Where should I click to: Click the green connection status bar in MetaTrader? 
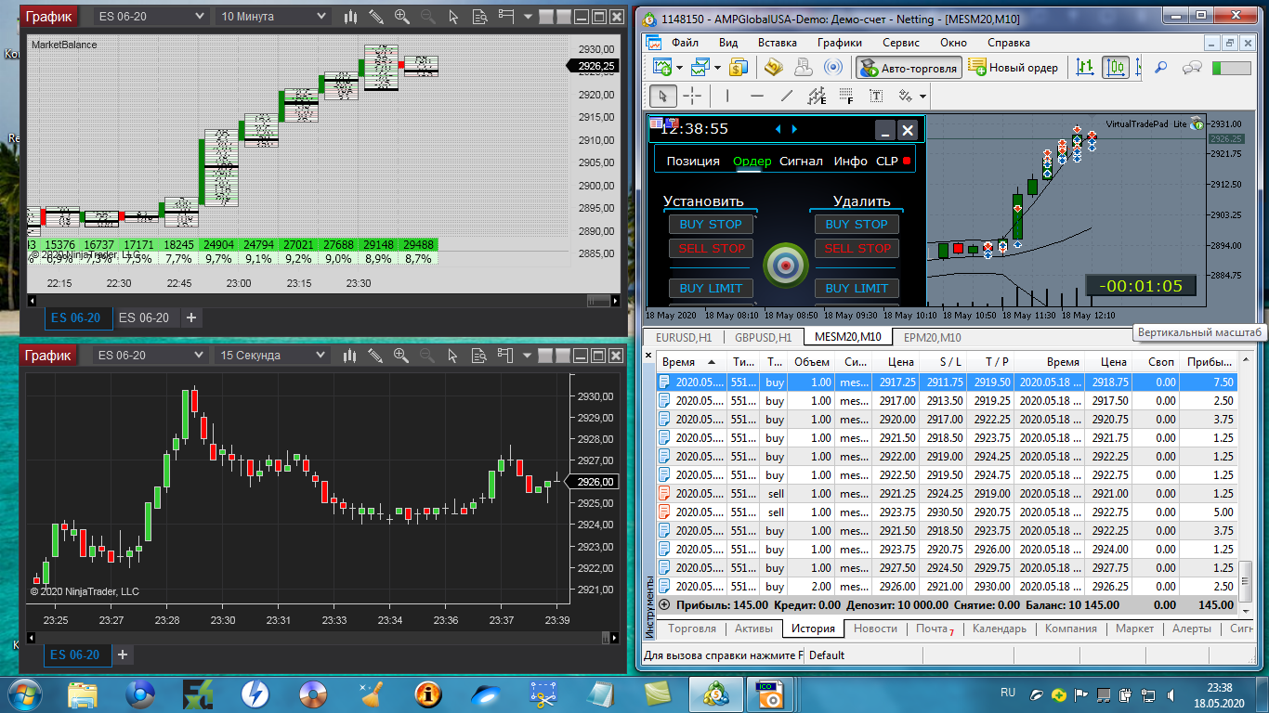pyautogui.click(x=1232, y=67)
